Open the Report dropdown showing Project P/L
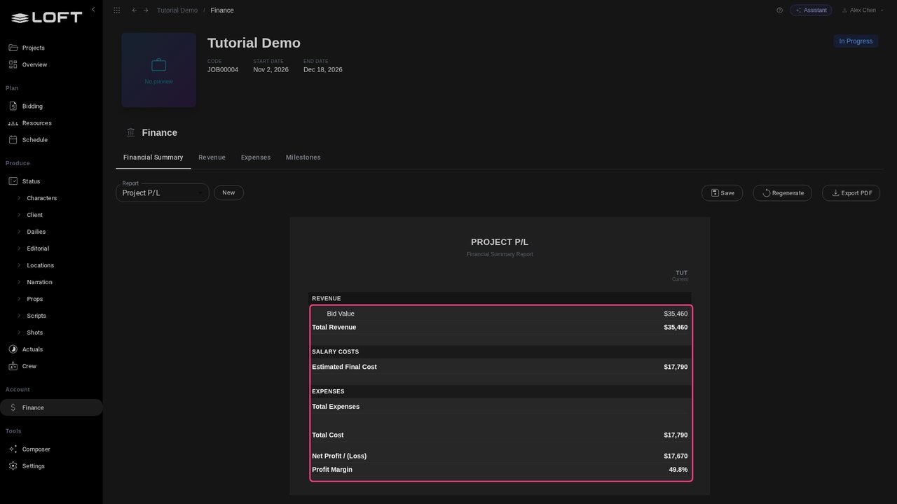The width and height of the screenshot is (897, 504). pos(163,192)
